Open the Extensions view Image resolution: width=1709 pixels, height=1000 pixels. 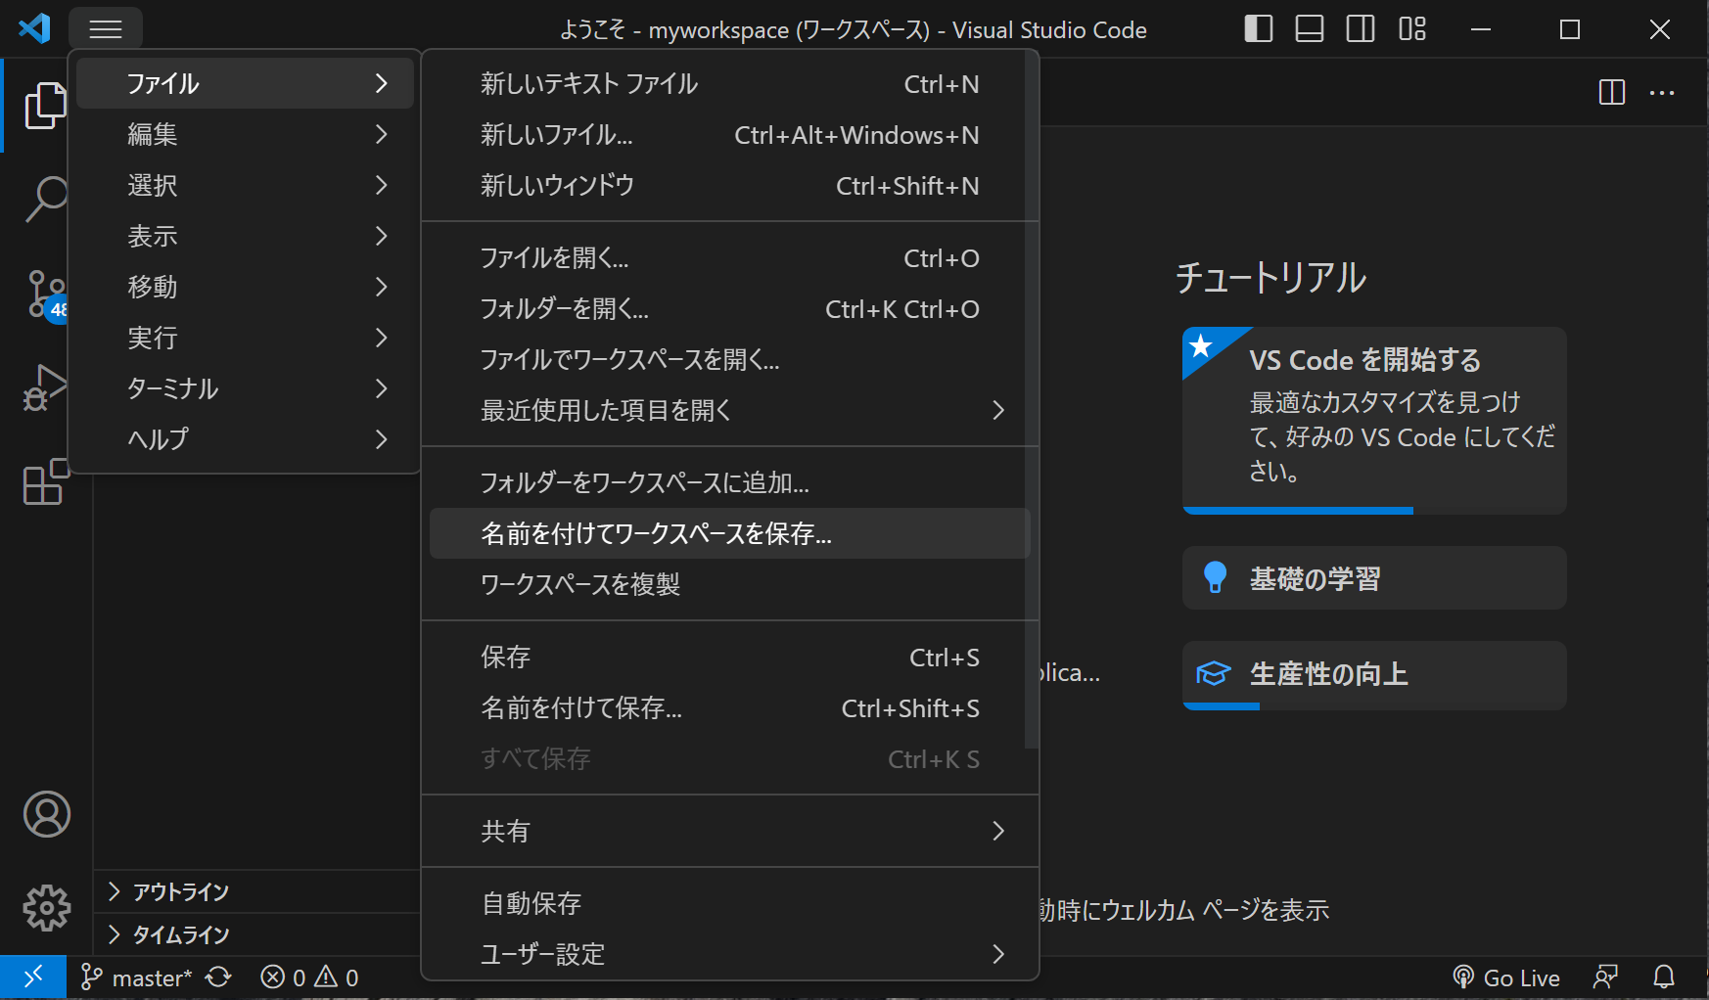[x=45, y=481]
